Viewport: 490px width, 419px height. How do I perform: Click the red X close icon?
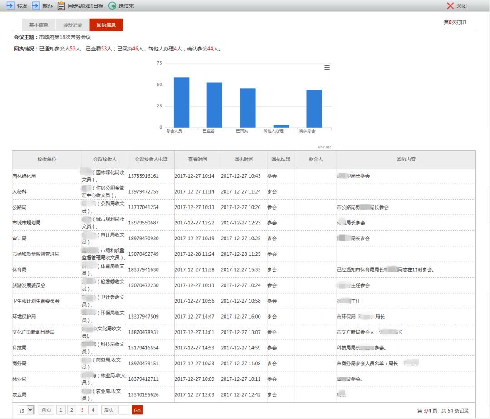click(450, 6)
